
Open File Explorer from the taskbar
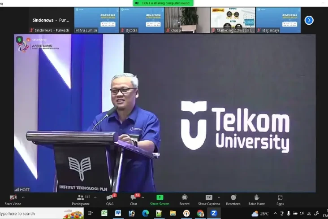[173, 213]
